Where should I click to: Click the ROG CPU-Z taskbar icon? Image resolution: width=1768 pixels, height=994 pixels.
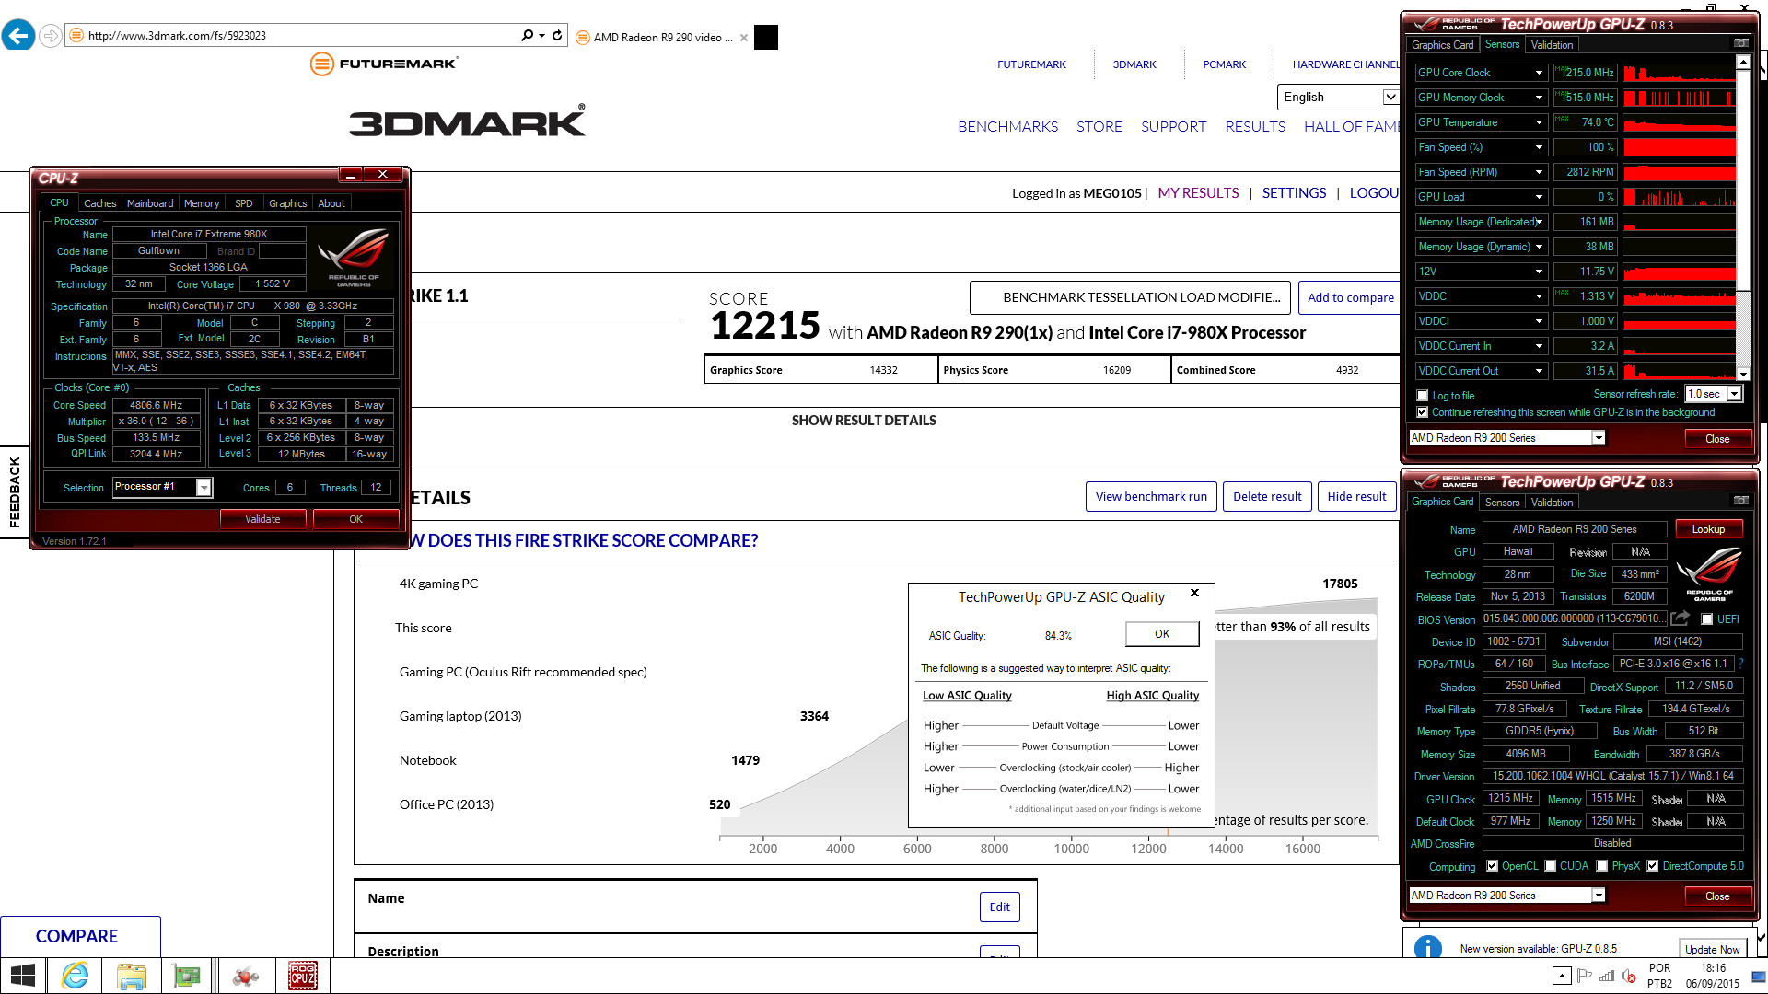pyautogui.click(x=302, y=976)
